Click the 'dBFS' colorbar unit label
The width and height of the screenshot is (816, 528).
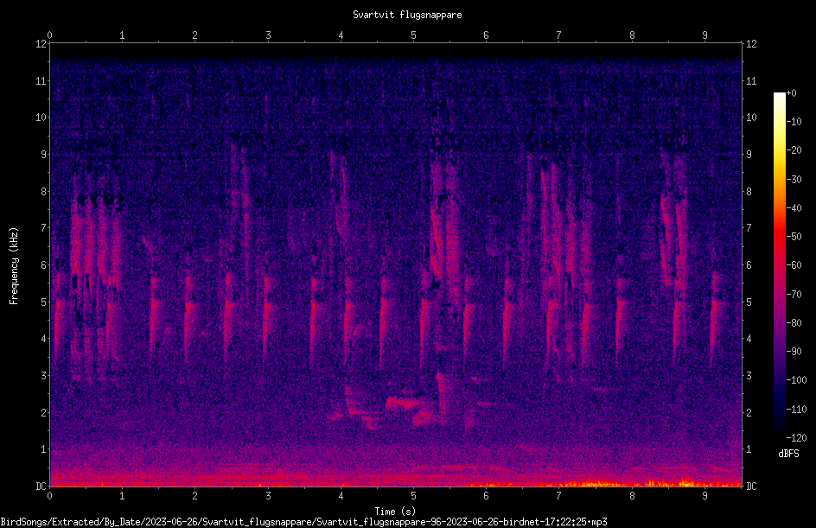[788, 454]
